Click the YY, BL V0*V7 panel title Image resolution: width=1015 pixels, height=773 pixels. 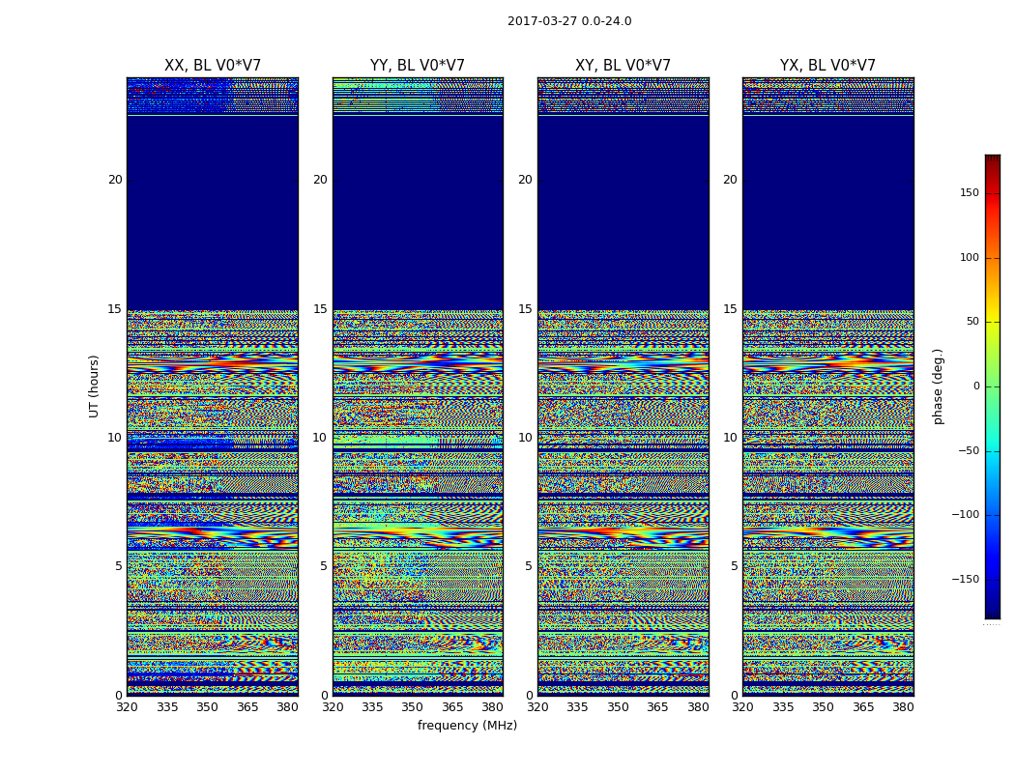coord(418,66)
